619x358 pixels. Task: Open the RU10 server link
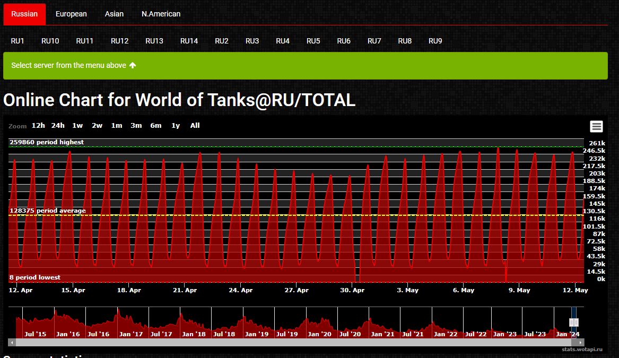tap(50, 41)
